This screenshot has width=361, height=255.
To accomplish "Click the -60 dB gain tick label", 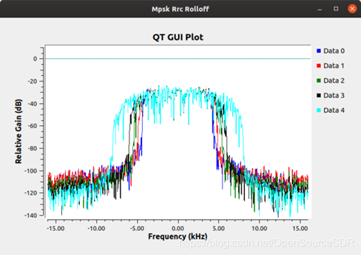I will (x=32, y=126).
